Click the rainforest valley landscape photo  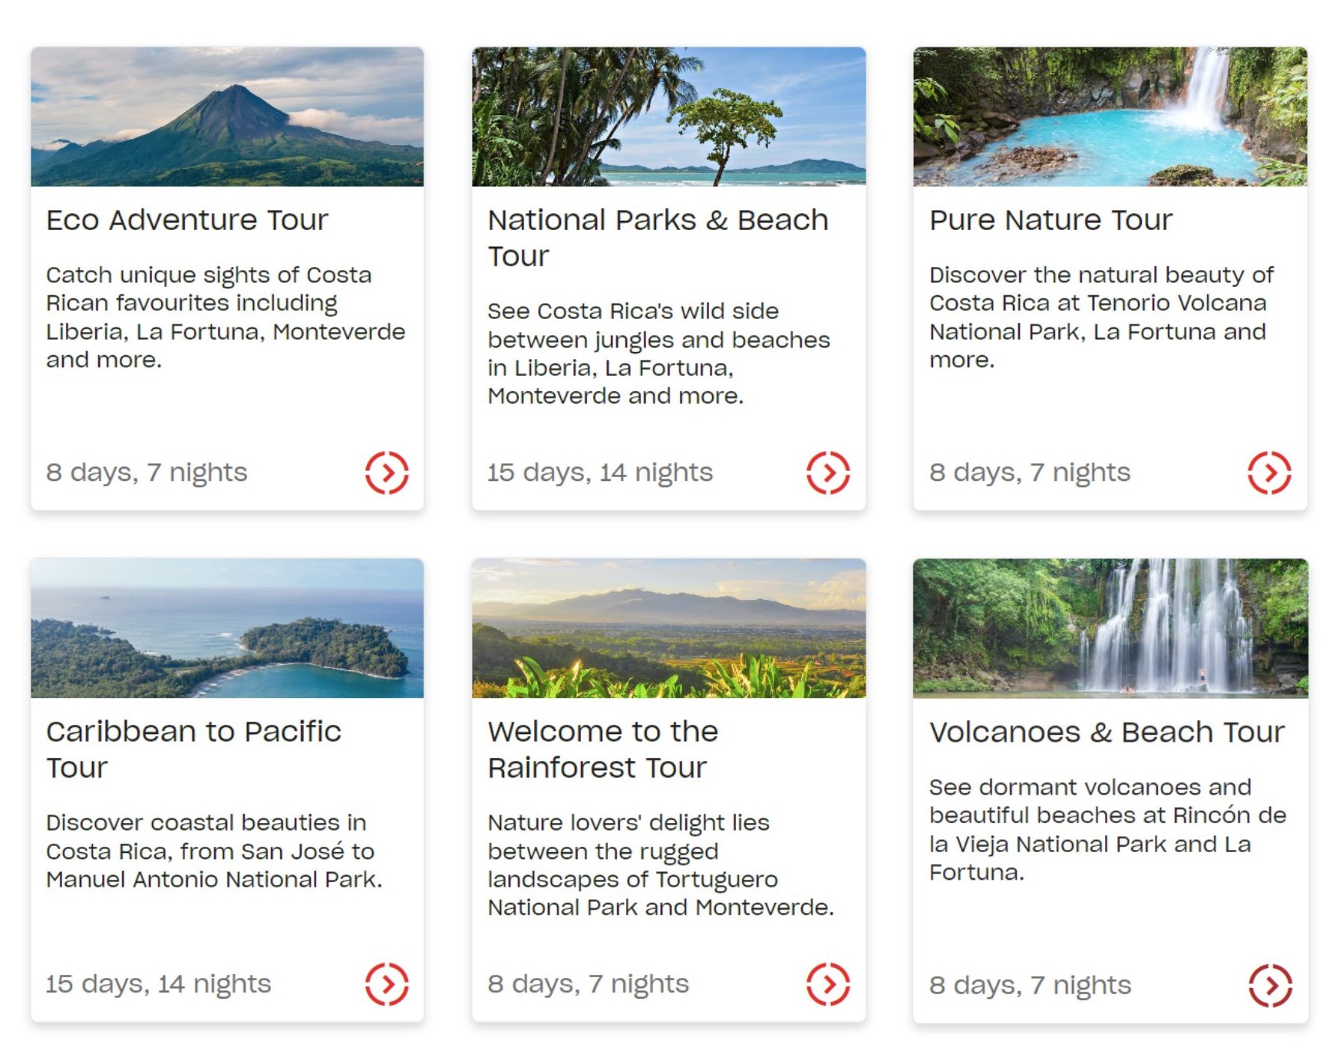668,628
